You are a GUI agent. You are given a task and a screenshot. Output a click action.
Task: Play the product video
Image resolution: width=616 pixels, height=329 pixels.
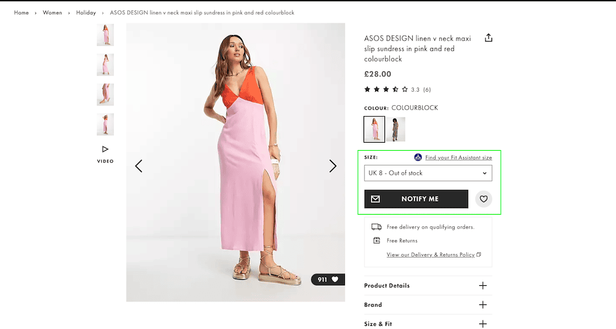pos(105,154)
